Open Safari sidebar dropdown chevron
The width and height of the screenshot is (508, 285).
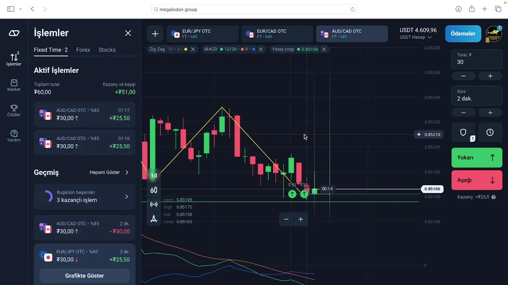point(21,9)
